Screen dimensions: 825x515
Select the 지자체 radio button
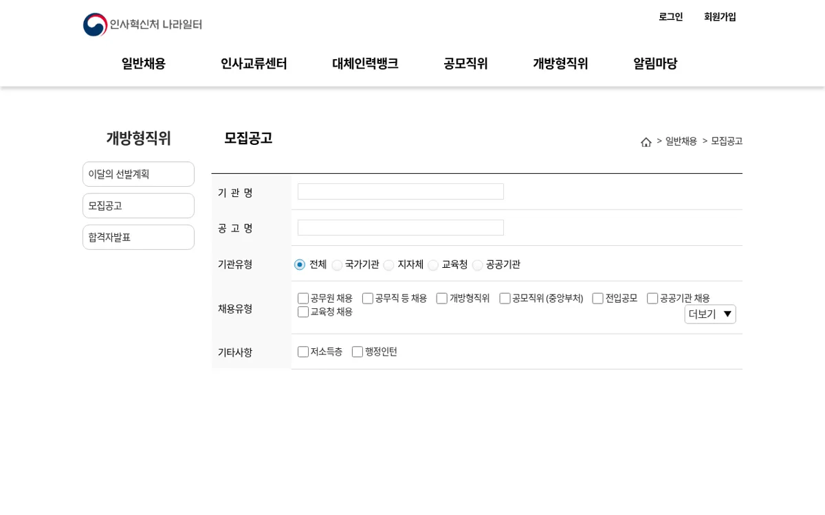tap(389, 265)
